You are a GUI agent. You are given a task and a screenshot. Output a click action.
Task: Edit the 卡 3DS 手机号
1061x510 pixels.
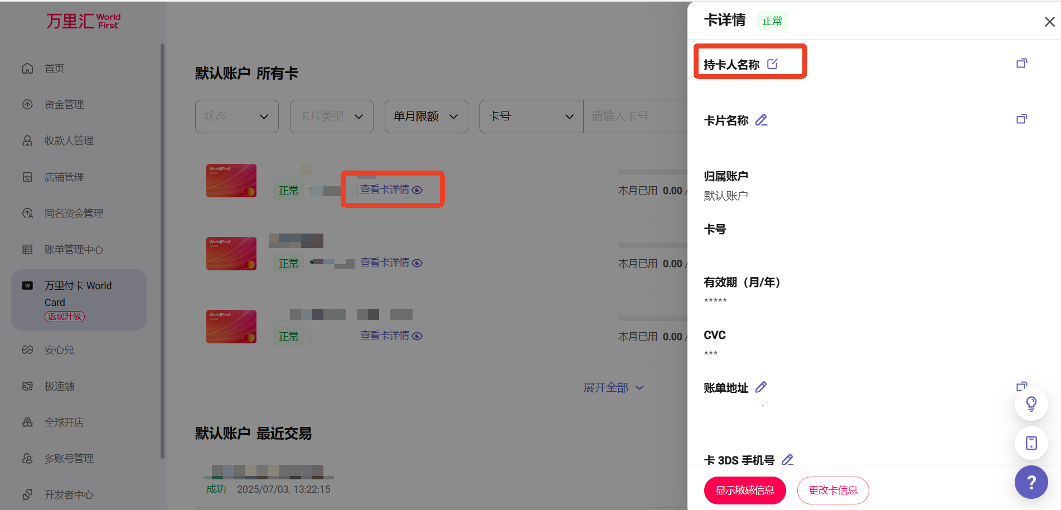(787, 459)
